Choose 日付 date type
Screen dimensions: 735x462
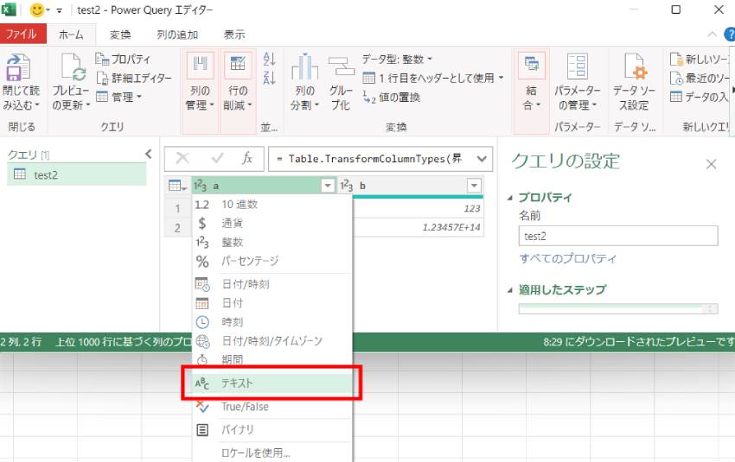tap(272, 303)
